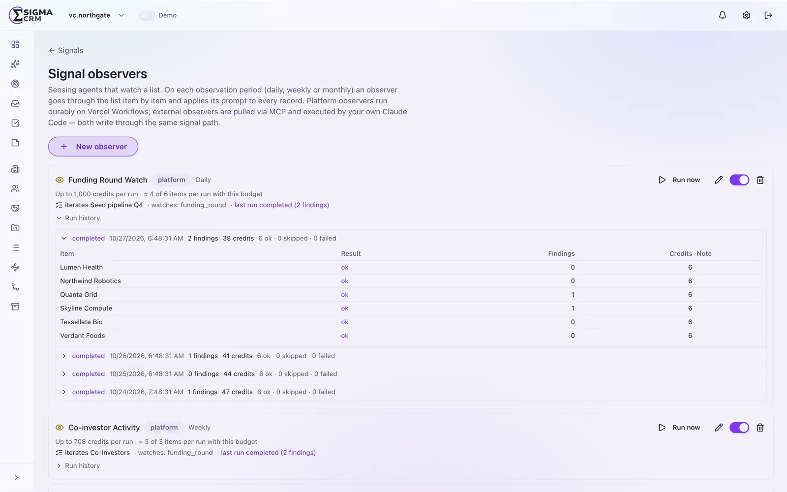Select the Verdant Foods item
Image resolution: width=787 pixels, height=492 pixels.
[x=83, y=336]
